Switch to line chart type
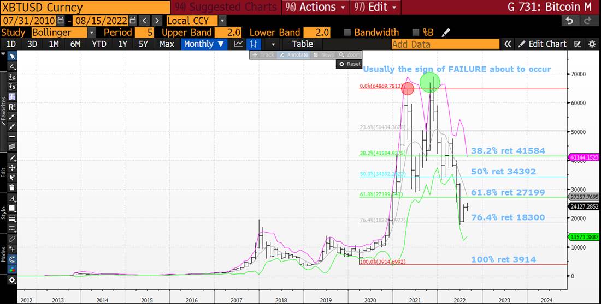Viewport: 601px width, 304px height. [x=238, y=44]
